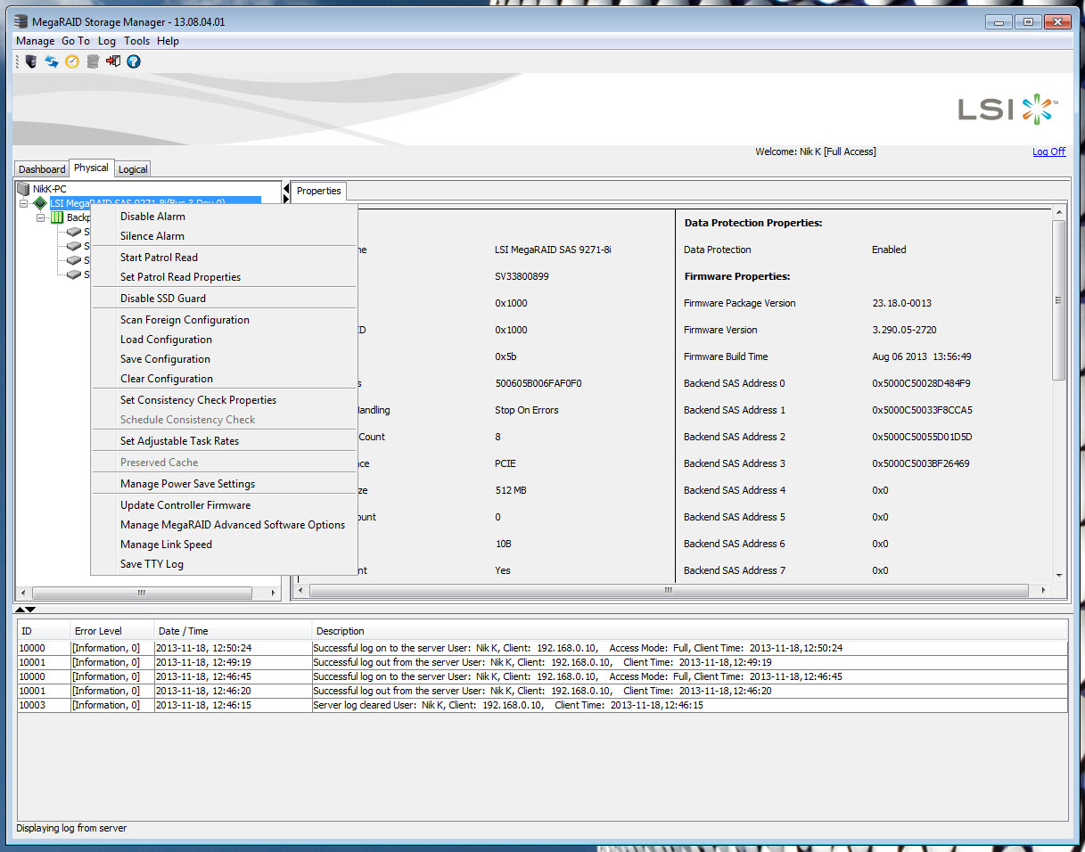Switch to the Logical tab
Screen dimensions: 1085x852
point(133,169)
